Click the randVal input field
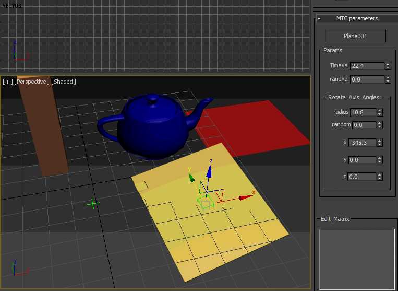398x291 pixels. [367, 79]
